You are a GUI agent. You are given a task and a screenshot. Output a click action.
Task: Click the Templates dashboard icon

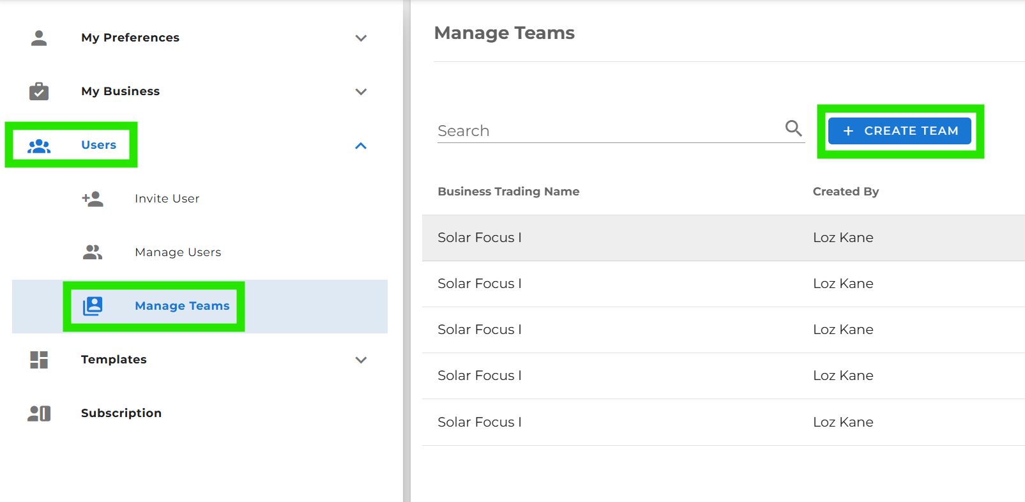click(x=39, y=360)
